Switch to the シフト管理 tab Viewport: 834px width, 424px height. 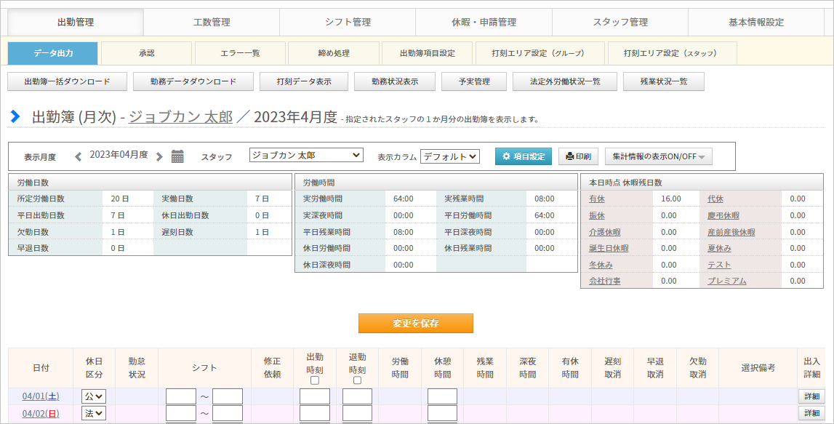pos(348,23)
